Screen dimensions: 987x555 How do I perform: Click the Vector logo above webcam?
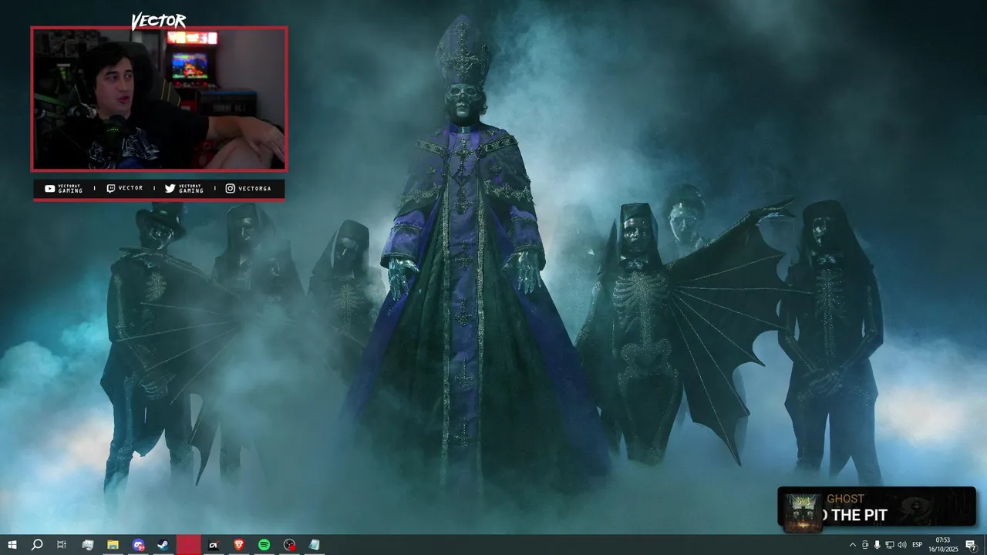[158, 21]
